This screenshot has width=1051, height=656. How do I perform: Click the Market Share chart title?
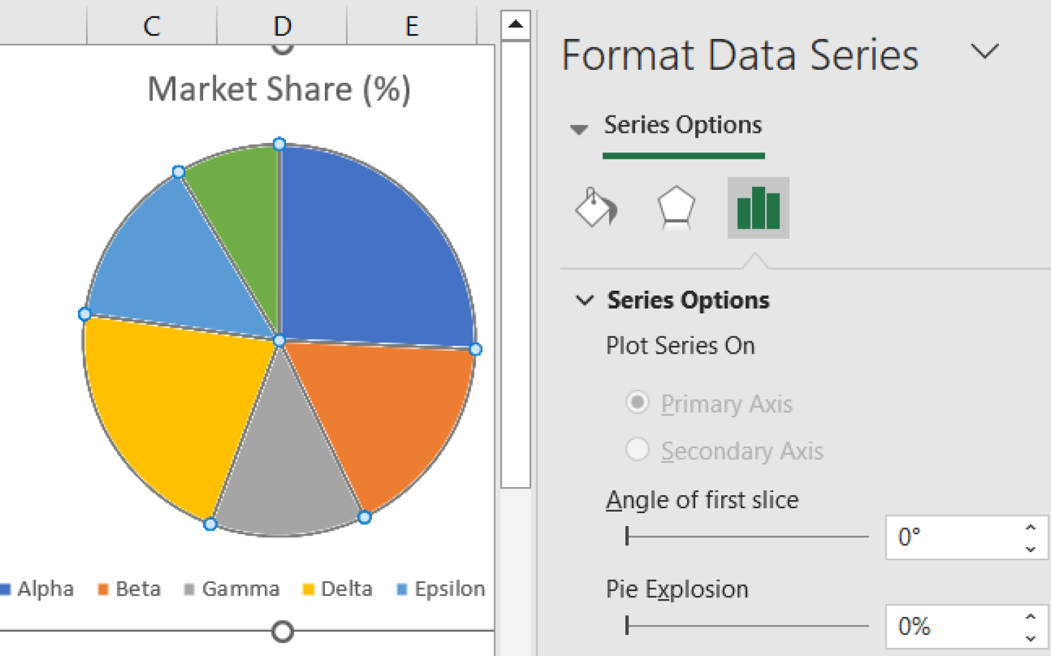pos(281,88)
